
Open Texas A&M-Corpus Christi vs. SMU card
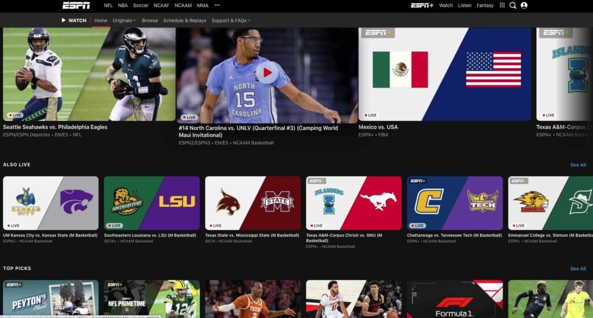pos(354,203)
